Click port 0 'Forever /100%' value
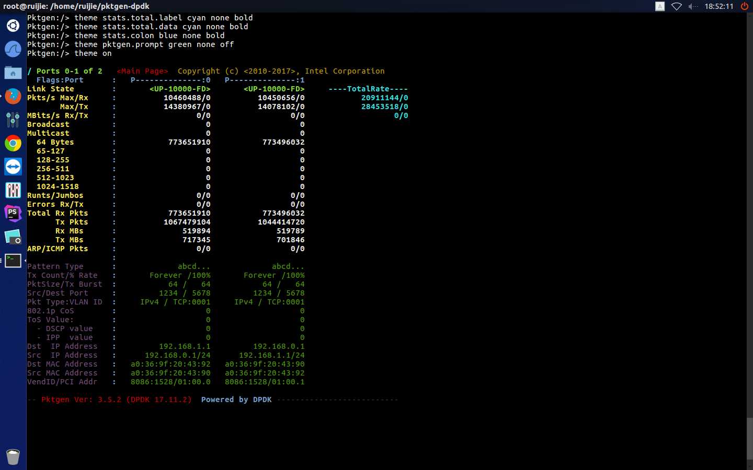 180,275
